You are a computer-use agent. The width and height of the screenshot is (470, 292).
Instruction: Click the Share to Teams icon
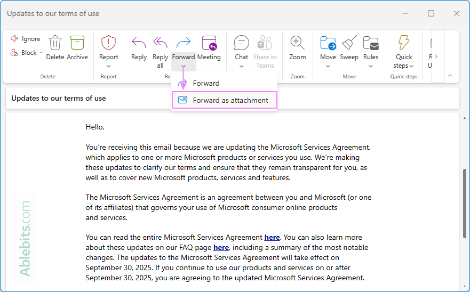click(265, 43)
